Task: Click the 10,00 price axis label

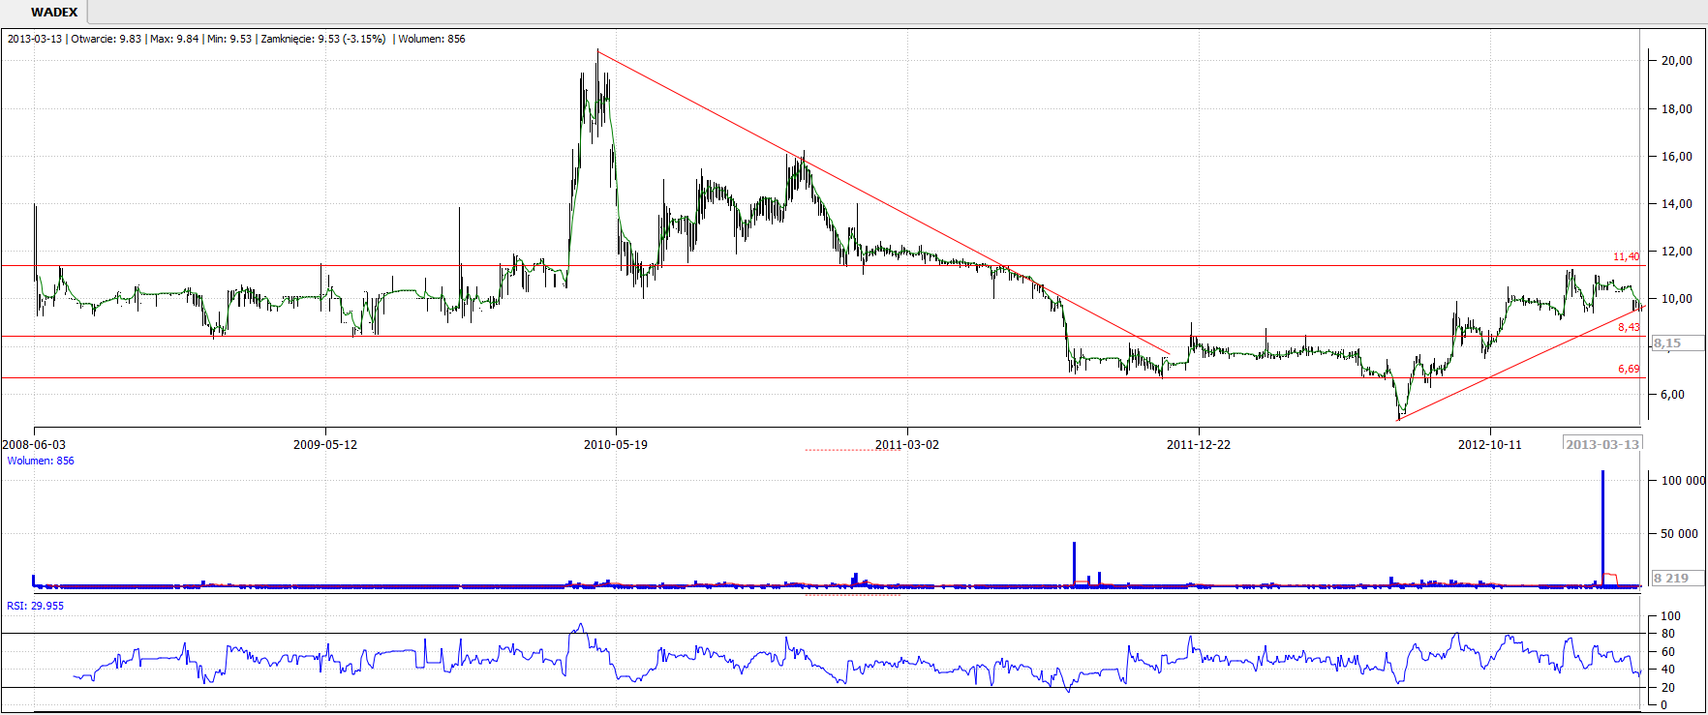Action: pos(1677,299)
